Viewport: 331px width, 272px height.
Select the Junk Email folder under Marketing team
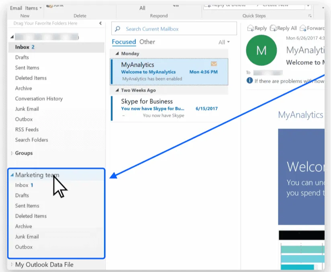tap(27, 237)
